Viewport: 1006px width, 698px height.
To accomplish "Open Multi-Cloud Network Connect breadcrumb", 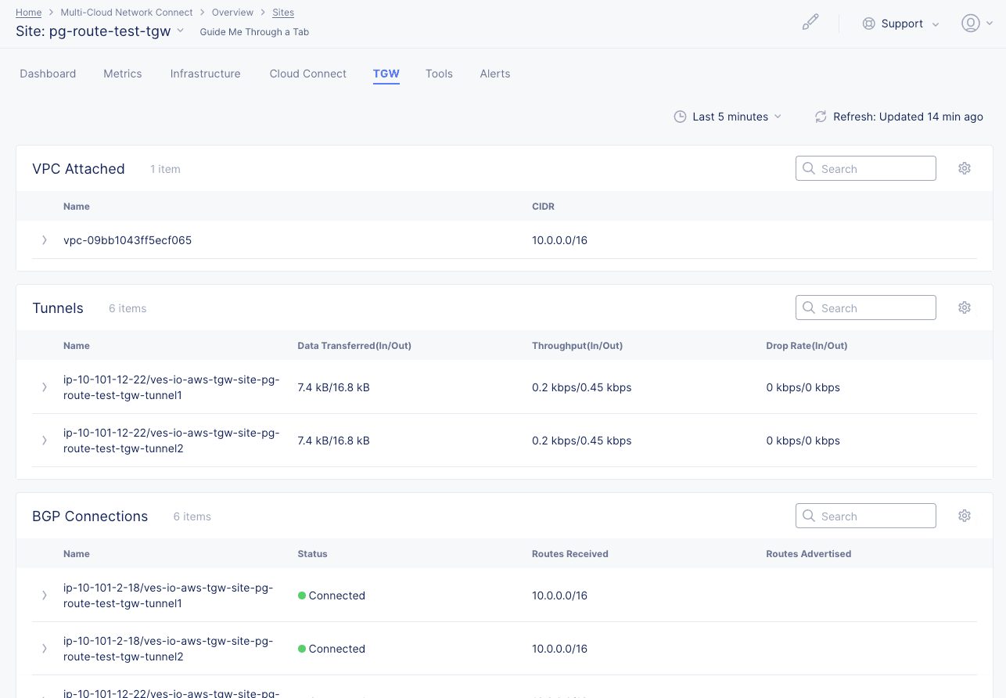I will click(x=127, y=13).
